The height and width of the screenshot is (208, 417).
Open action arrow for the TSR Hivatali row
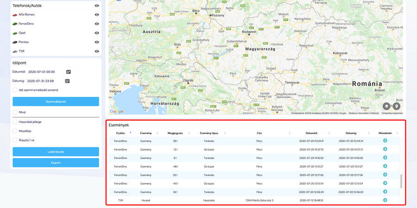coord(385,200)
